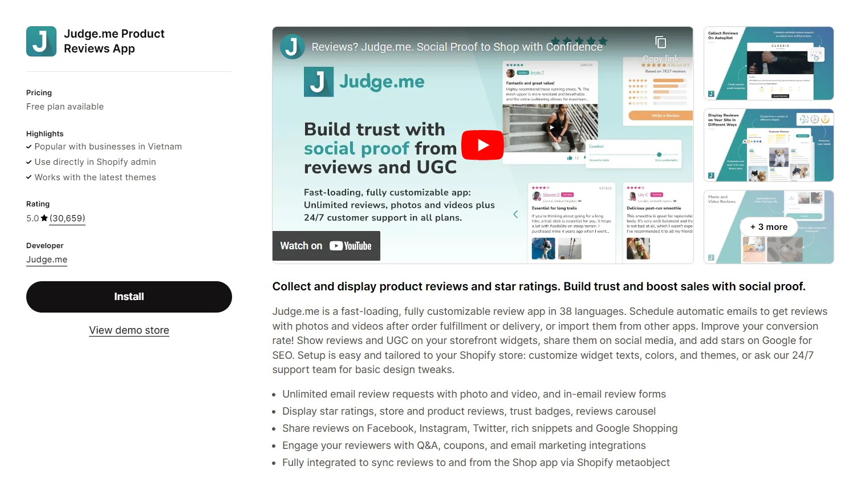Screen dimensions: 857x482
Task: Click the Share reviews on Facebook bullet
Action: 480,428
